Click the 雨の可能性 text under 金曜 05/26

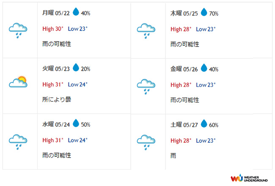tap(185, 100)
